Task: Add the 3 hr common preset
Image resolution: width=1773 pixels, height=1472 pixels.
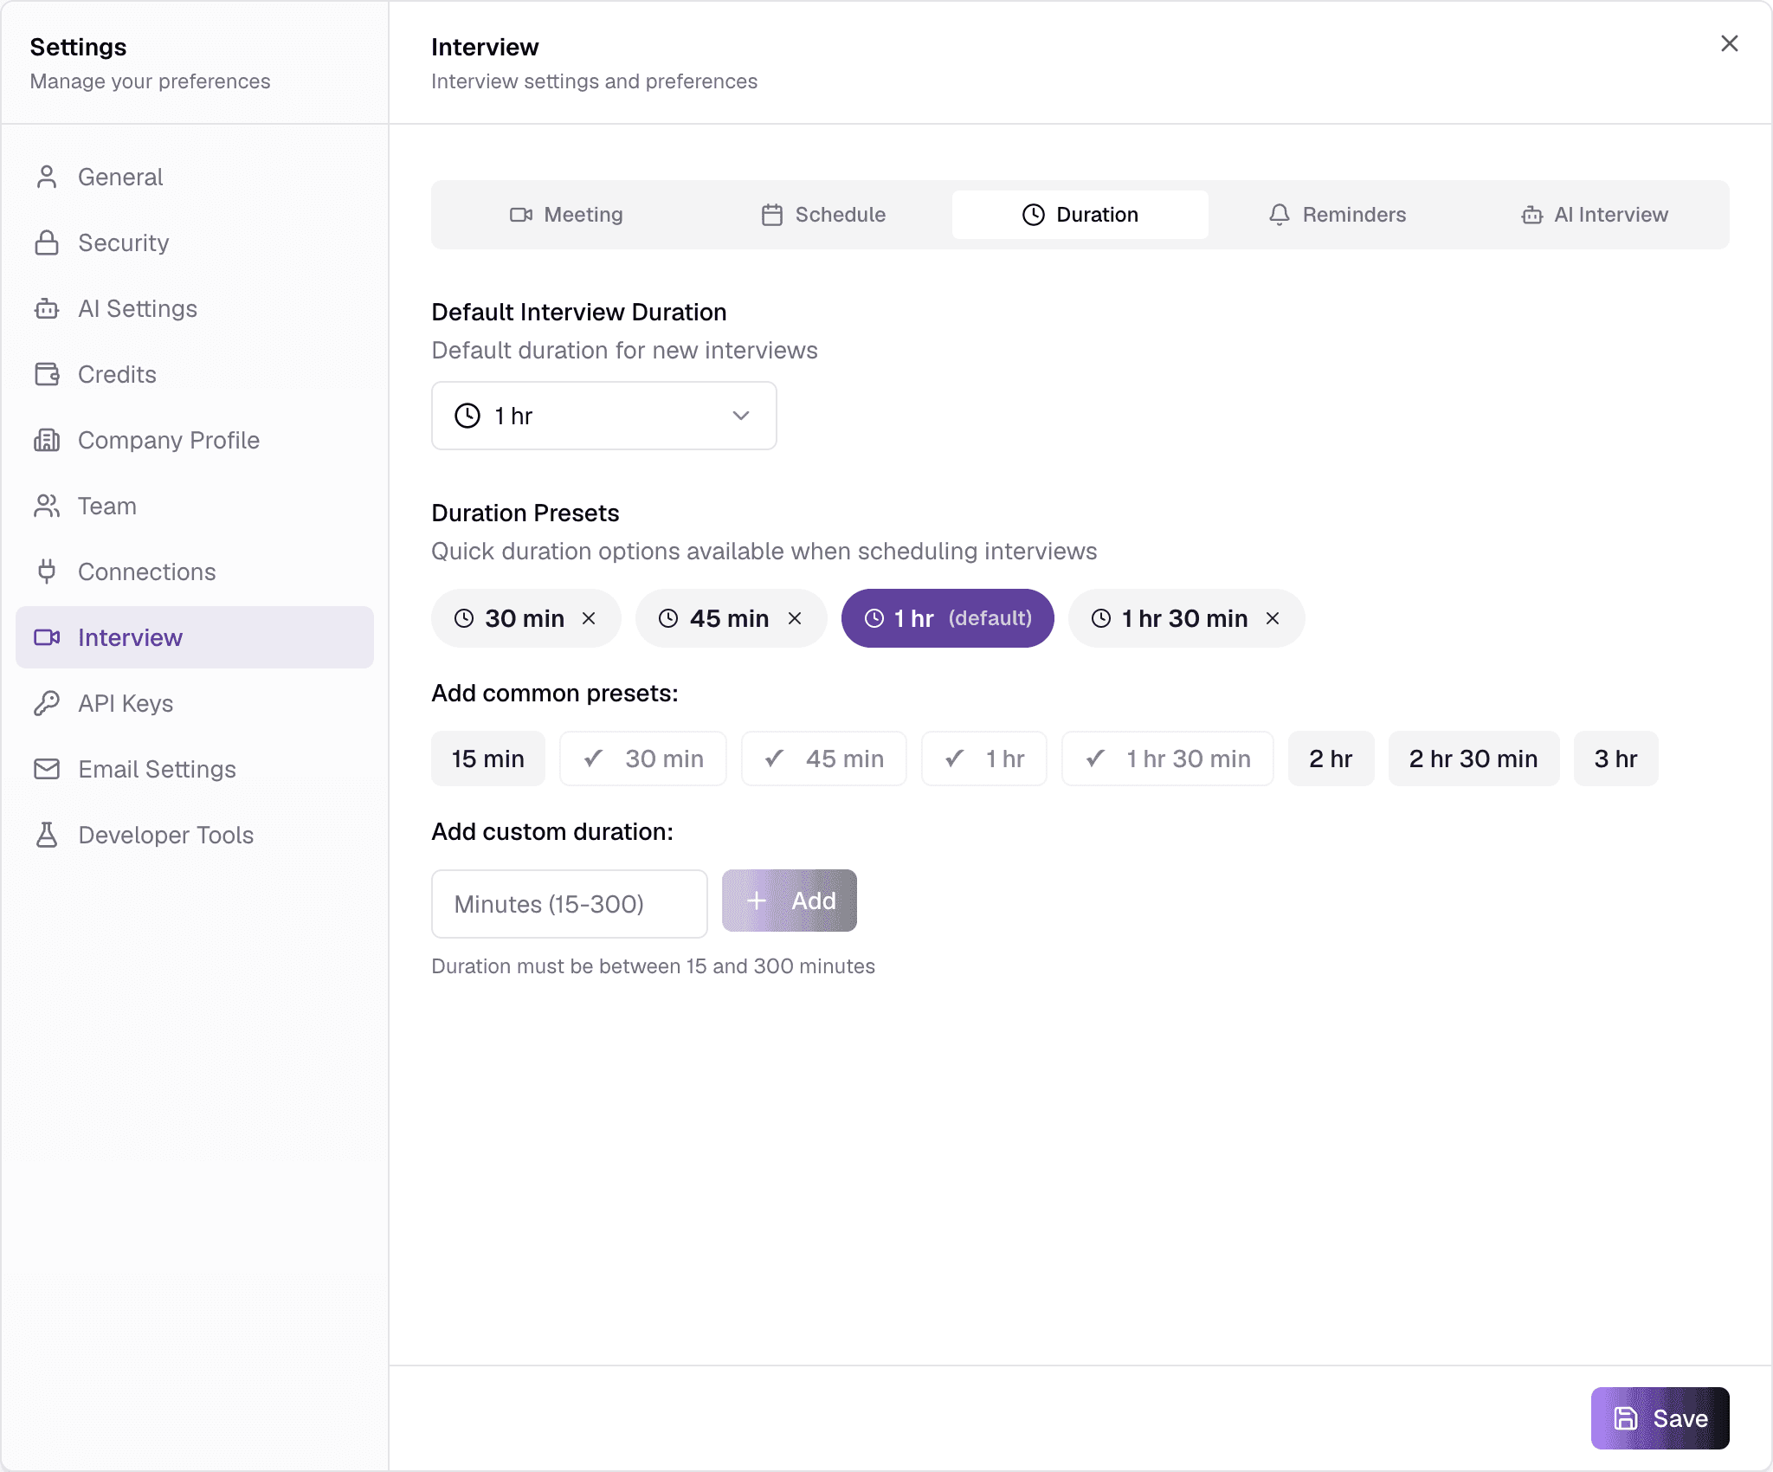Action: (1616, 759)
